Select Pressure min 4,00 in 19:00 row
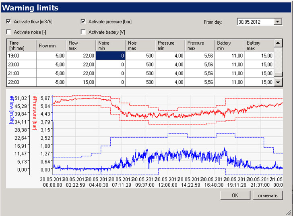 (170, 56)
